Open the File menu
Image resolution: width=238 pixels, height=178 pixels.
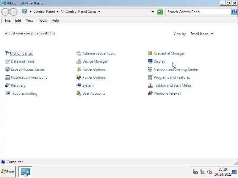[8, 20]
